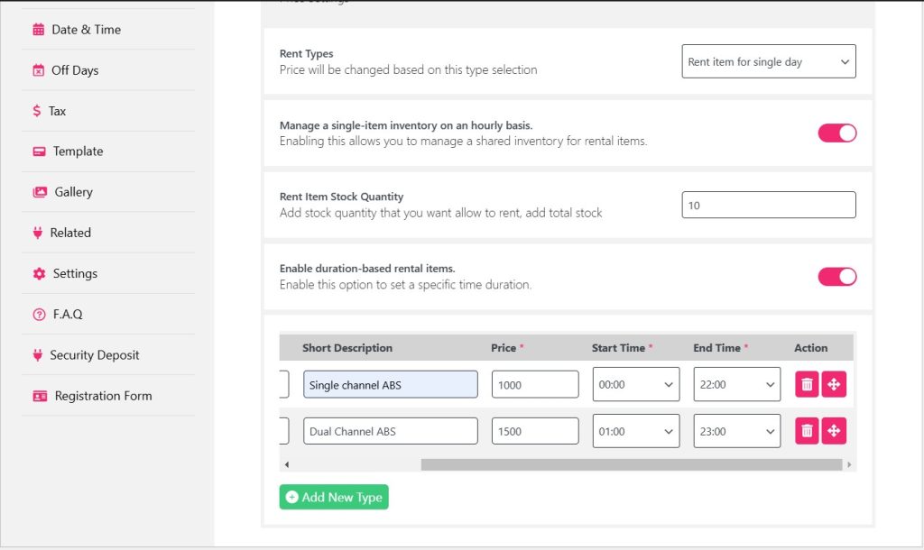
Task: Click the Tax dollar sign icon
Action: (37, 111)
